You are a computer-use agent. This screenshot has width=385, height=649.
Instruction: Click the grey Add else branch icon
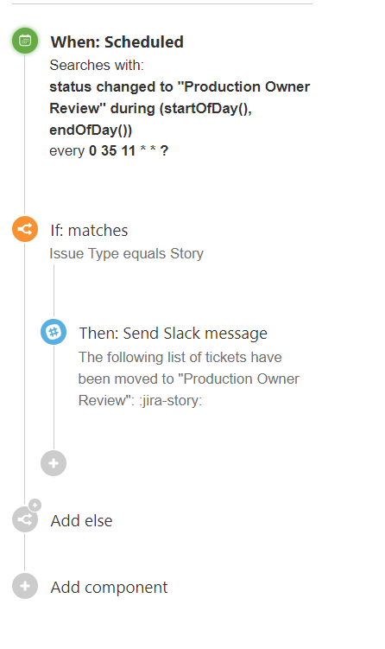point(25,519)
